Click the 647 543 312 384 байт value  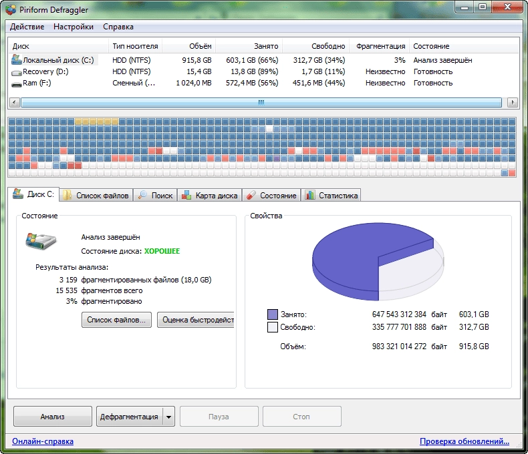pyautogui.click(x=410, y=314)
